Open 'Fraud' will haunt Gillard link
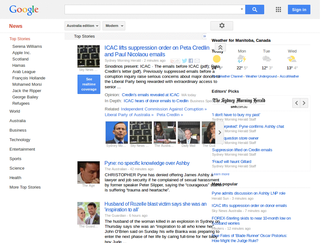This screenshot has width=324, height=243. [x=231, y=162]
